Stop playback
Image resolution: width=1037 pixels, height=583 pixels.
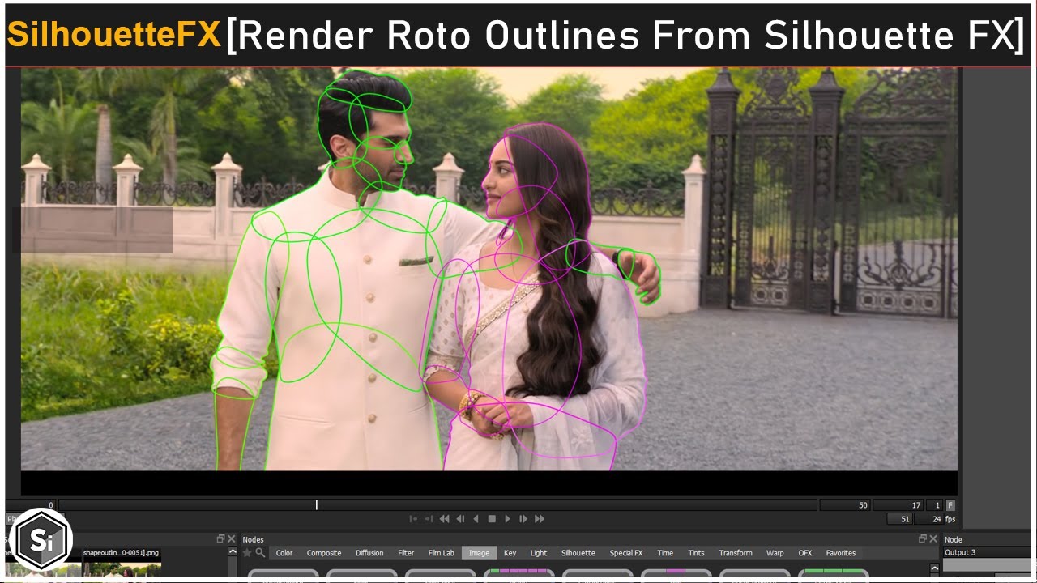pos(492,519)
